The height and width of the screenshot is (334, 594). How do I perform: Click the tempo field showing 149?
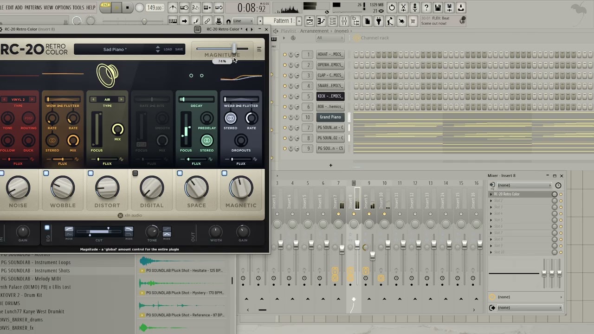pos(154,8)
